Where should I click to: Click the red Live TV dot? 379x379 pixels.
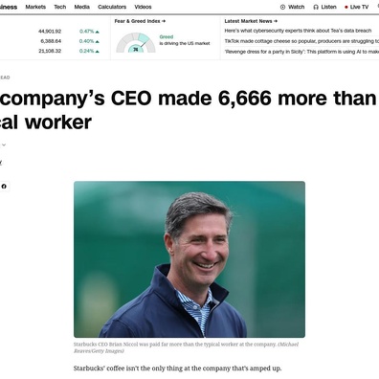coord(346,7)
